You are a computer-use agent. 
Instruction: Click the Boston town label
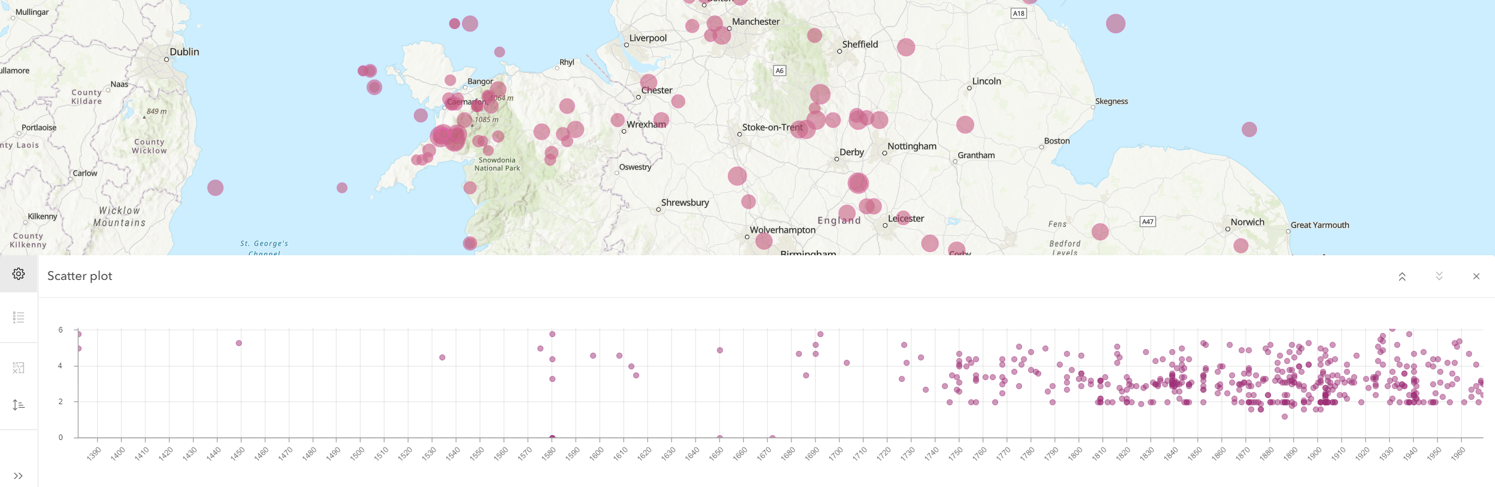tap(1057, 141)
